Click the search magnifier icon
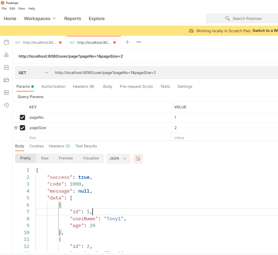Viewport: 278px width, 255px height. click(227, 18)
